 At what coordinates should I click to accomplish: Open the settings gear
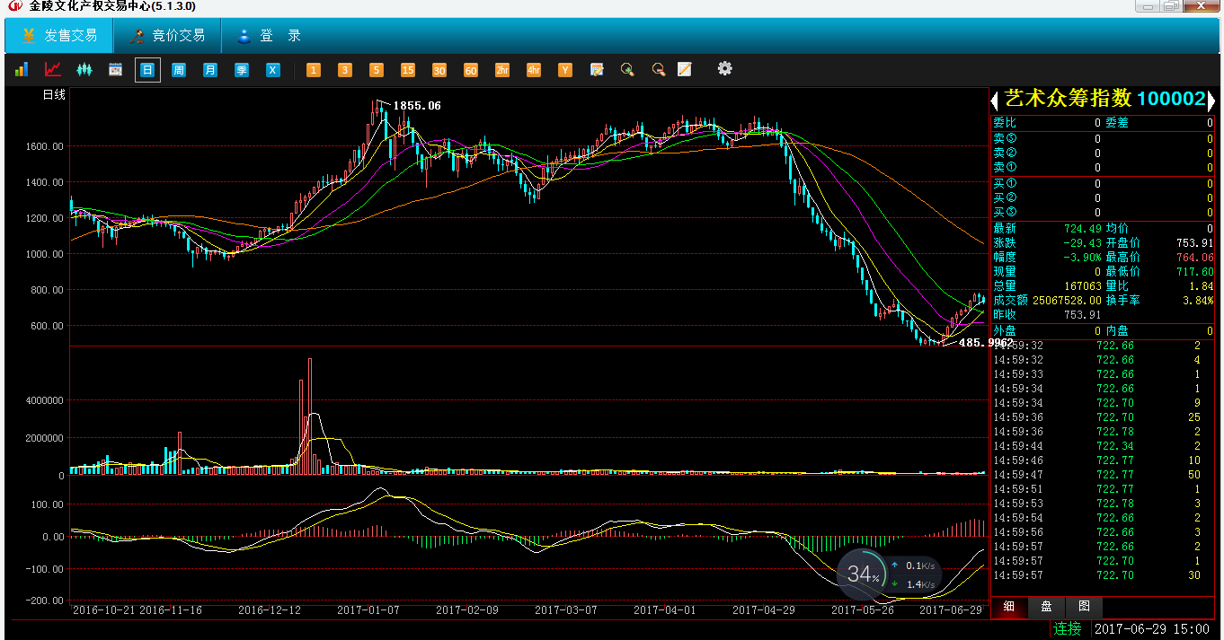coord(725,68)
